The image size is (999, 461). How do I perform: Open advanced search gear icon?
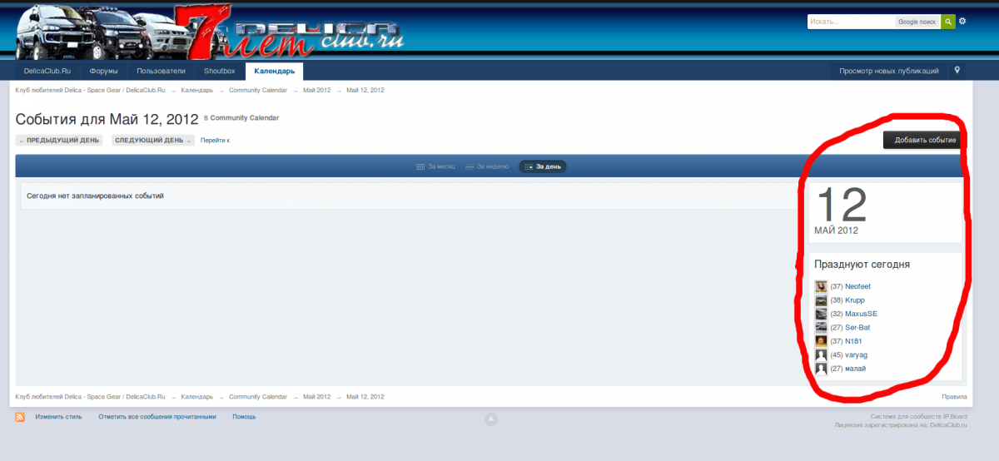click(x=962, y=22)
